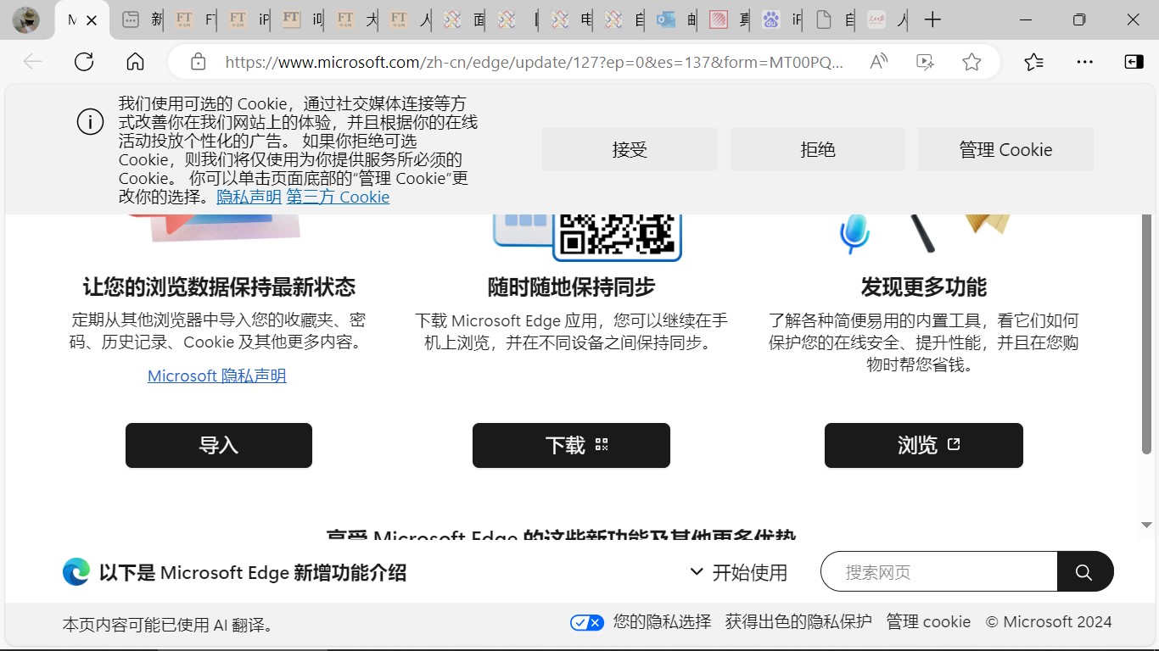This screenshot has height=651, width=1159.
Task: Reload the page with refresh icon
Action: tap(84, 62)
